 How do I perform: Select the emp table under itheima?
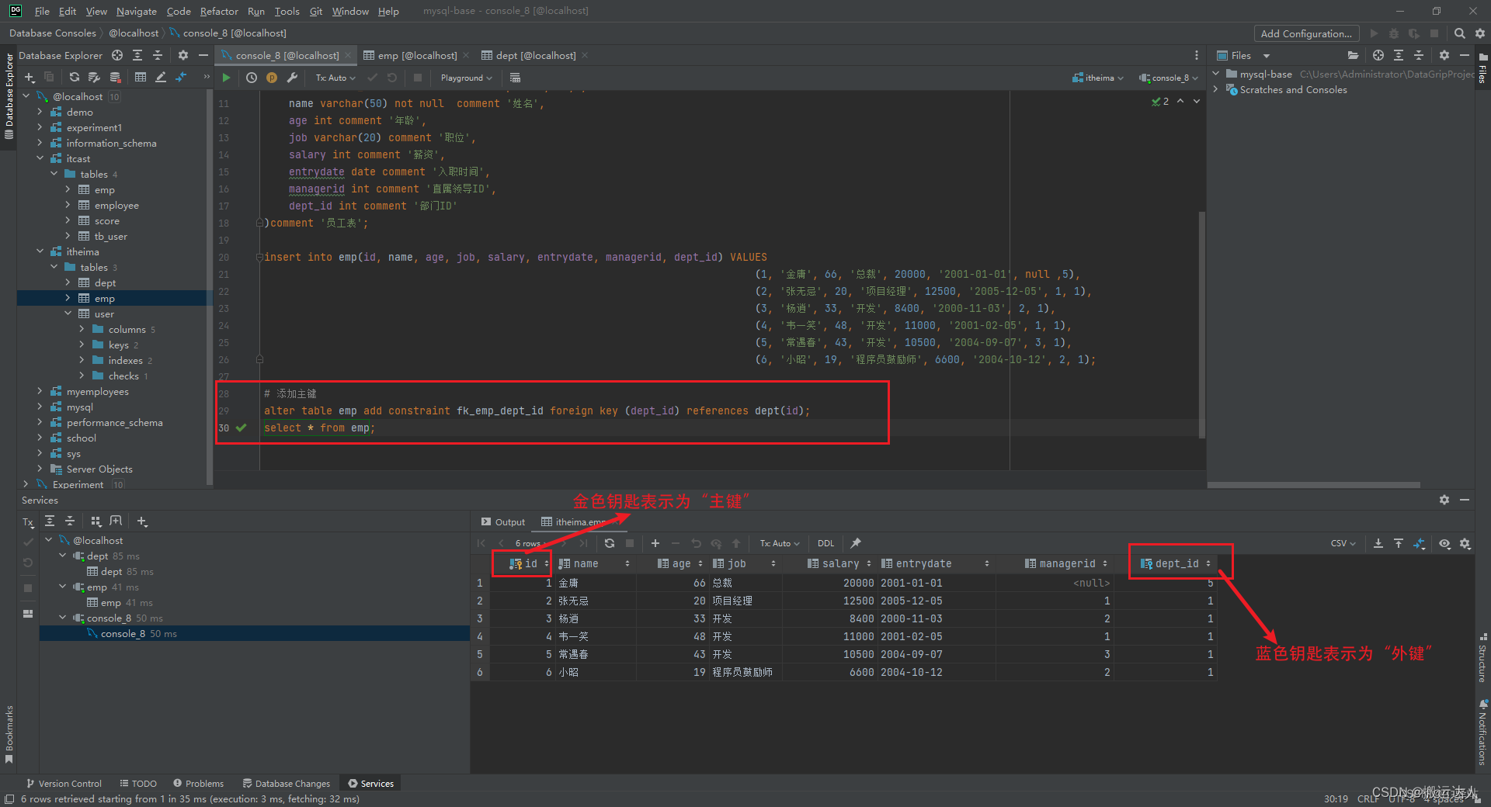[113, 298]
